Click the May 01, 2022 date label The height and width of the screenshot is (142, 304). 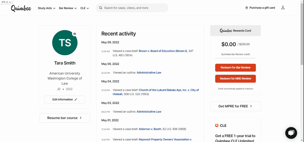pos(110,120)
